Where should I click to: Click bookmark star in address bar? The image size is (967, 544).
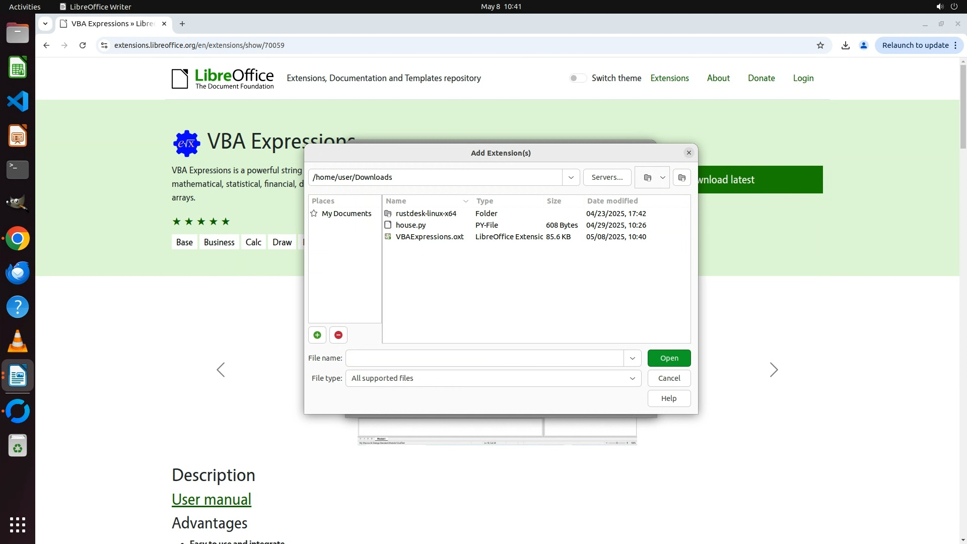point(820,45)
